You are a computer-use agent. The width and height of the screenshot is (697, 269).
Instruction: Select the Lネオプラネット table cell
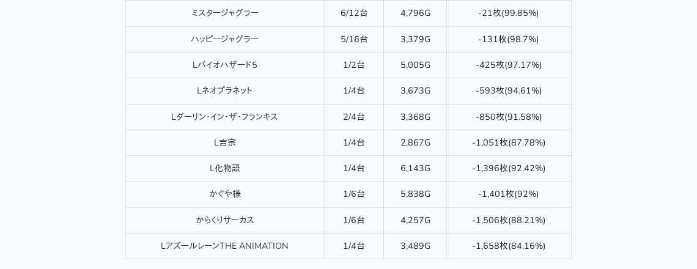224,90
